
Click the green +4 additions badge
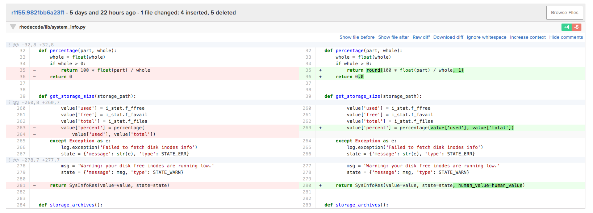pyautogui.click(x=566, y=27)
